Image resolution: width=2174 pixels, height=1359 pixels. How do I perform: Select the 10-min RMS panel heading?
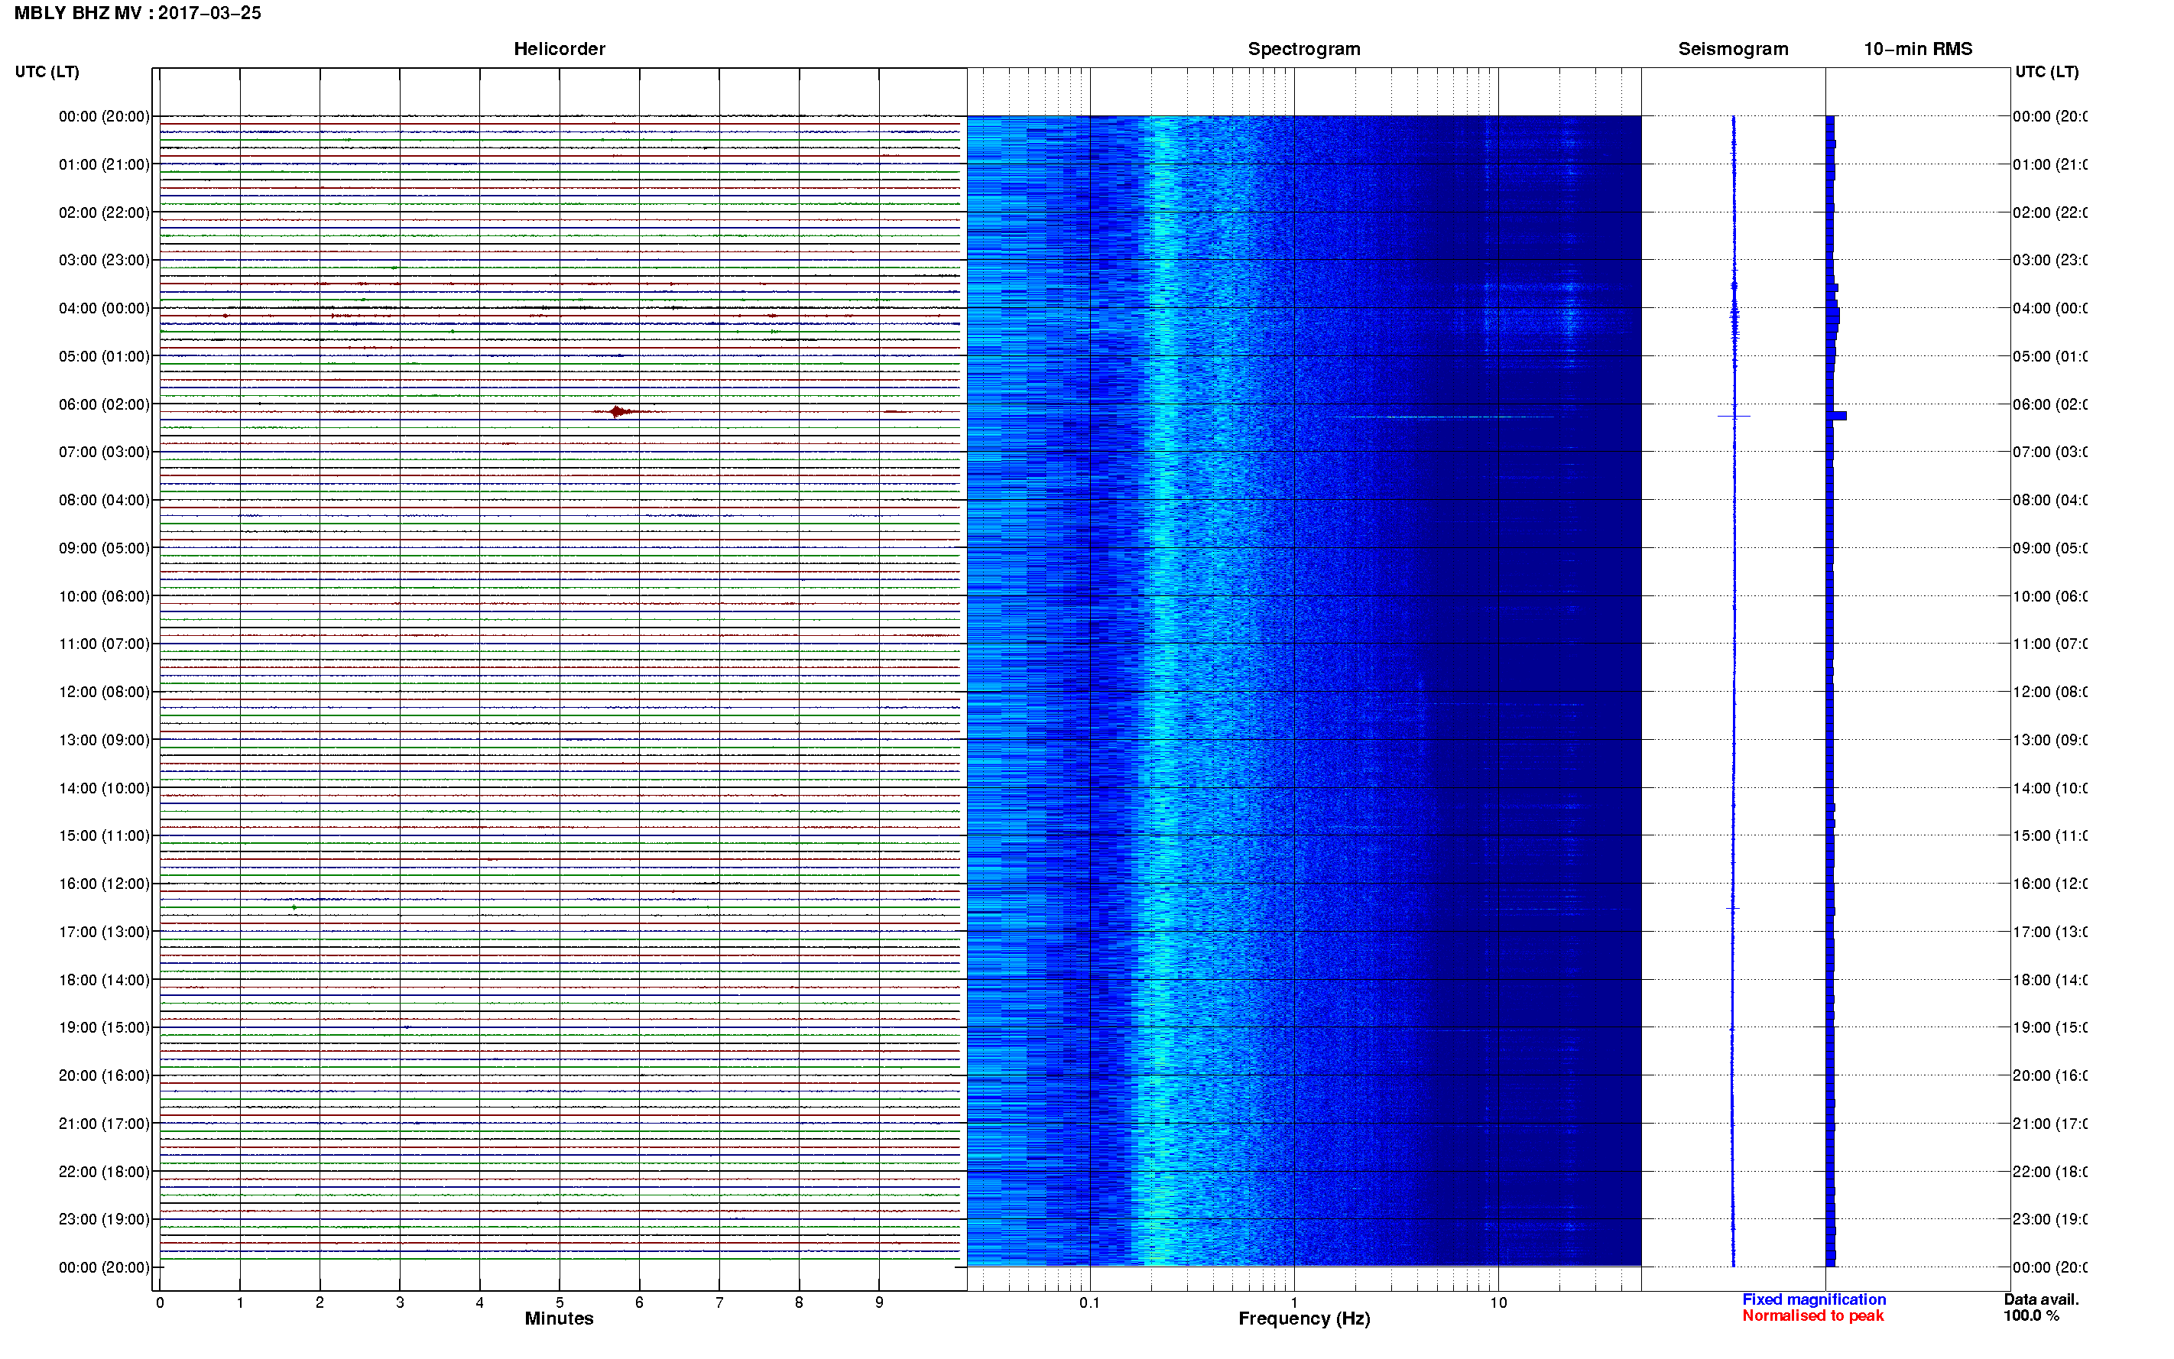pos(1917,50)
